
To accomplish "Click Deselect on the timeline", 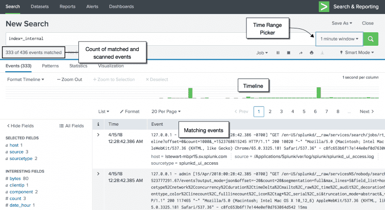I will (x=157, y=79).
